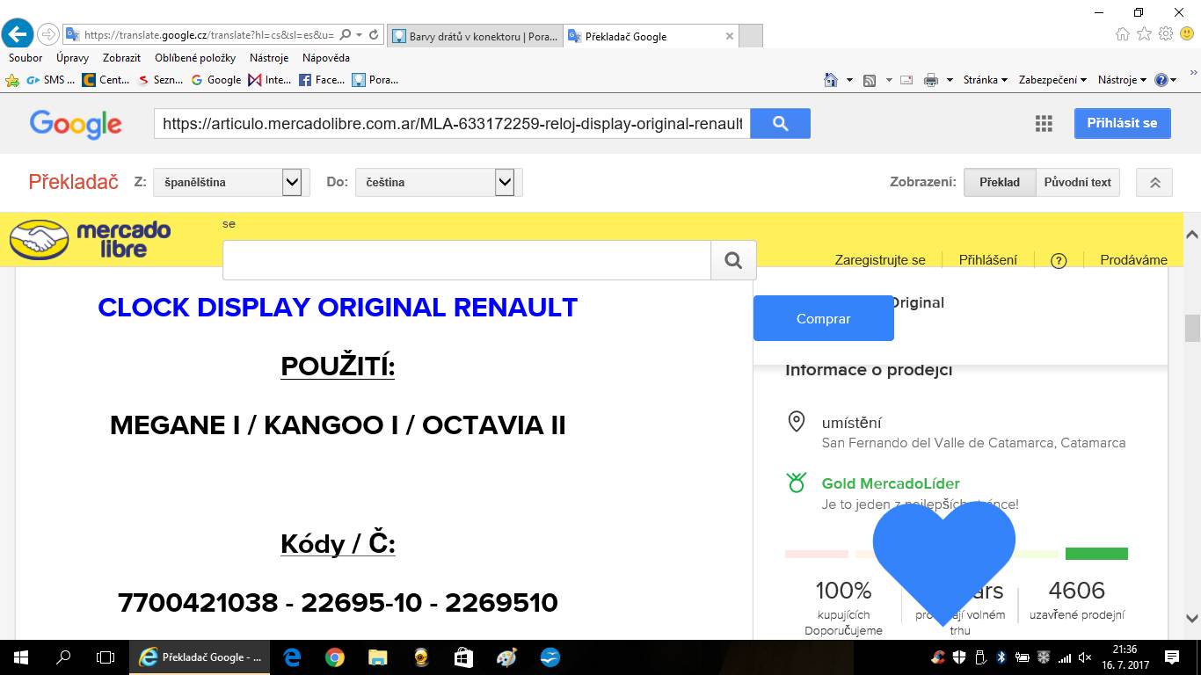Click the MercadoLibre search input field
The width and height of the screenshot is (1201, 675).
tap(467, 260)
